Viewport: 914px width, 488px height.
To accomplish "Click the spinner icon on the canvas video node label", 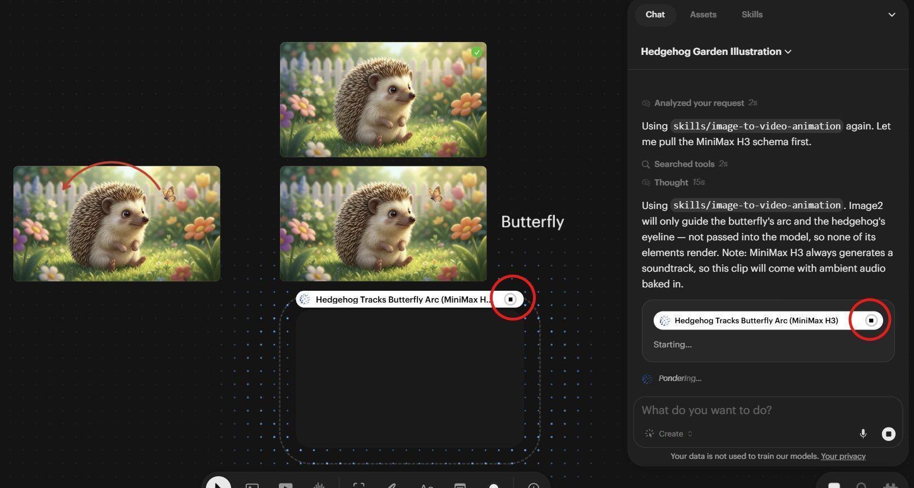I will click(x=305, y=299).
